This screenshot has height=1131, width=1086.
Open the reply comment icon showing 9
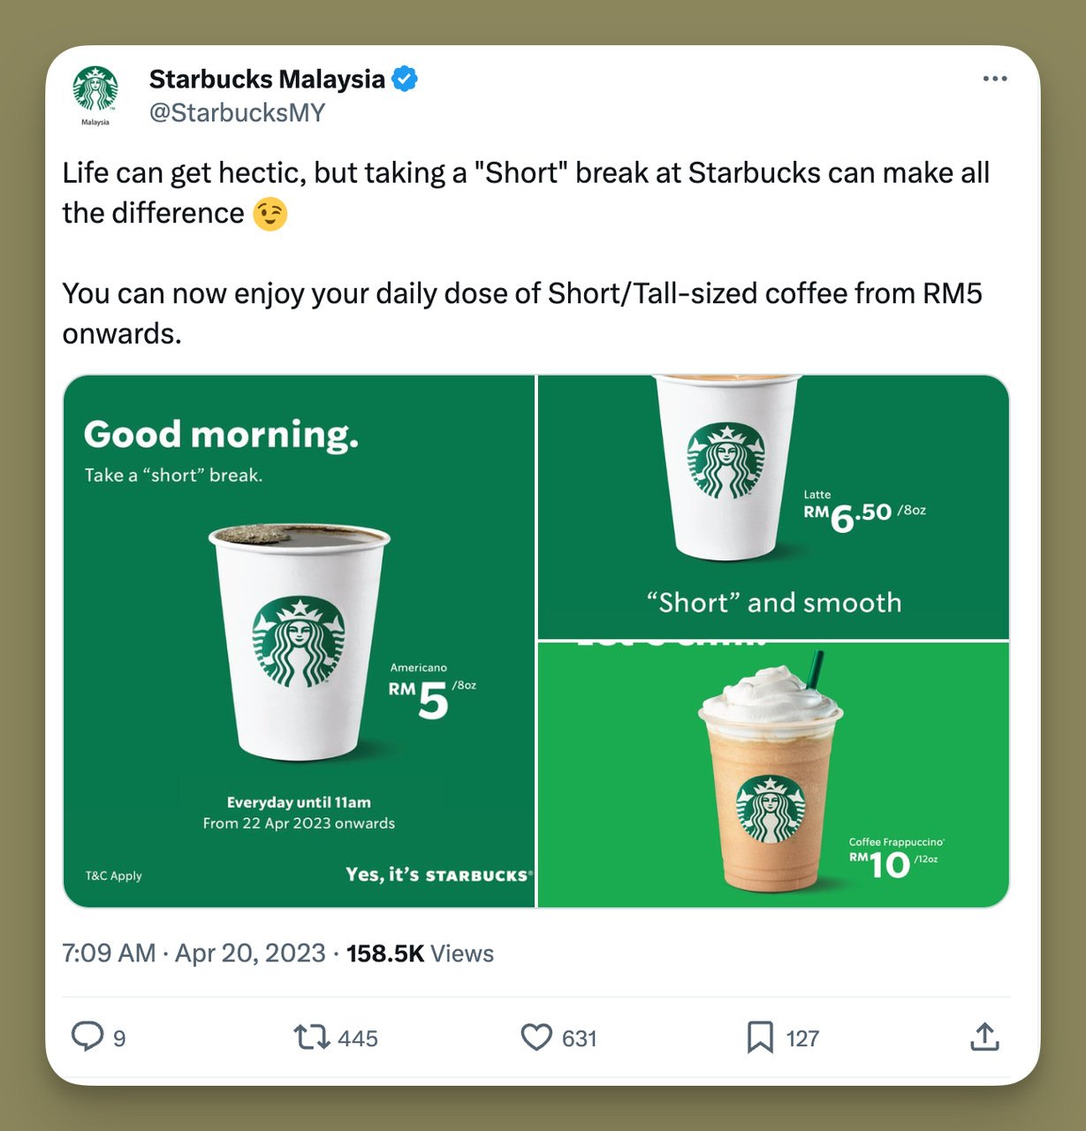click(88, 1038)
